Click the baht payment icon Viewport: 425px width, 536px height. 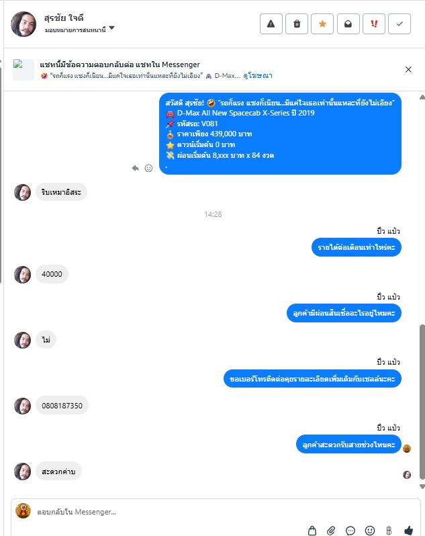tap(389, 530)
